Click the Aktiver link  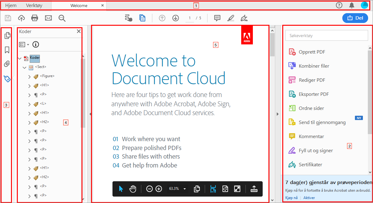[309, 198]
